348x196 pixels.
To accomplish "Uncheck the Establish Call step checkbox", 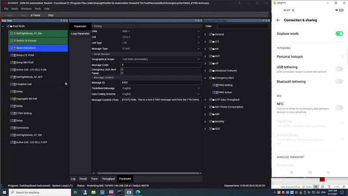I will click(x=12, y=84).
